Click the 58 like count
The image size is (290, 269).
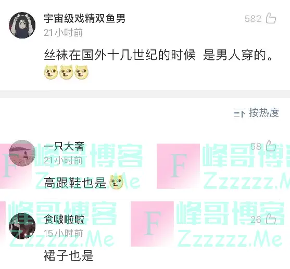pos(256,146)
